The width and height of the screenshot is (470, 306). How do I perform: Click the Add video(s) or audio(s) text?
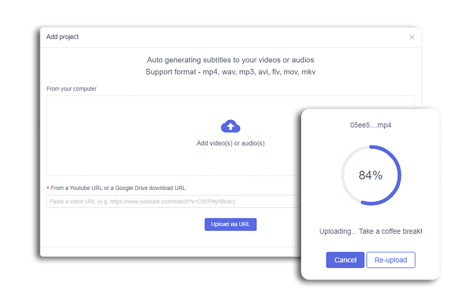coord(230,143)
